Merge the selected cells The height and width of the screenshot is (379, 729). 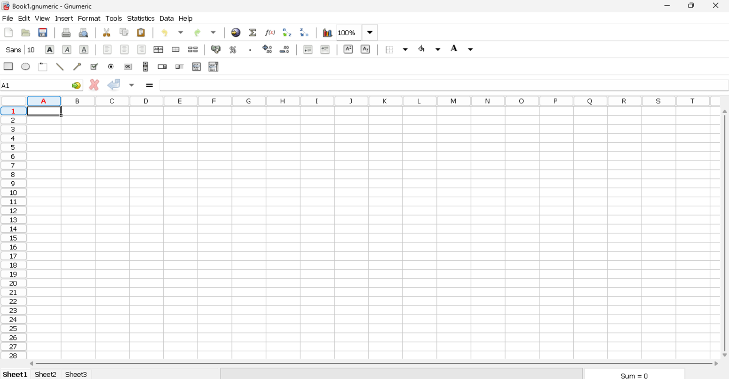click(x=176, y=50)
